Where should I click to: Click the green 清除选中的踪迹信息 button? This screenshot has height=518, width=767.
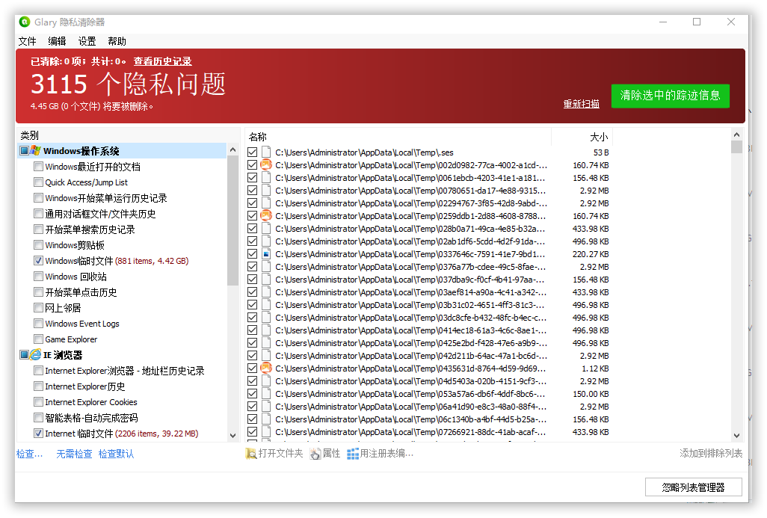(x=670, y=96)
